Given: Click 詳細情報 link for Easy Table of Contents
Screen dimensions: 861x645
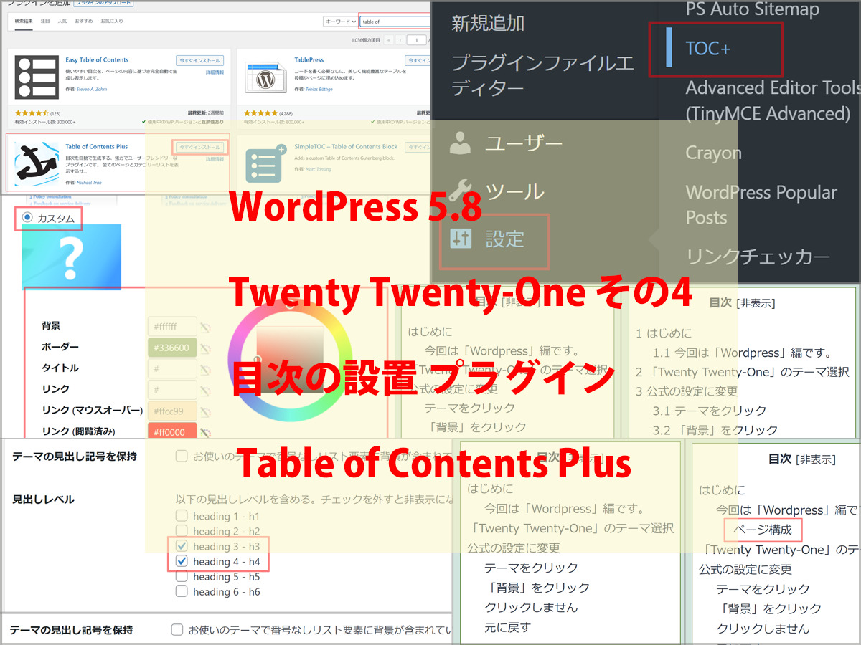Looking at the screenshot, I should point(215,72).
